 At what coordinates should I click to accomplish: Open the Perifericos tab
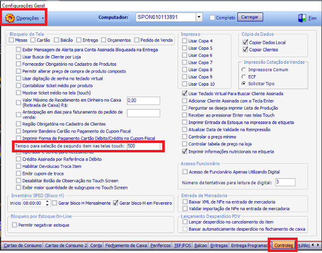coord(161,246)
